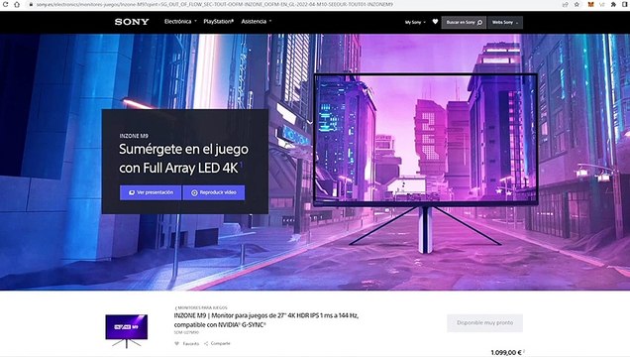Viewport: 630px width, 357px height.
Task: Click the small INZONE M9 label in banner
Action: [x=134, y=136]
